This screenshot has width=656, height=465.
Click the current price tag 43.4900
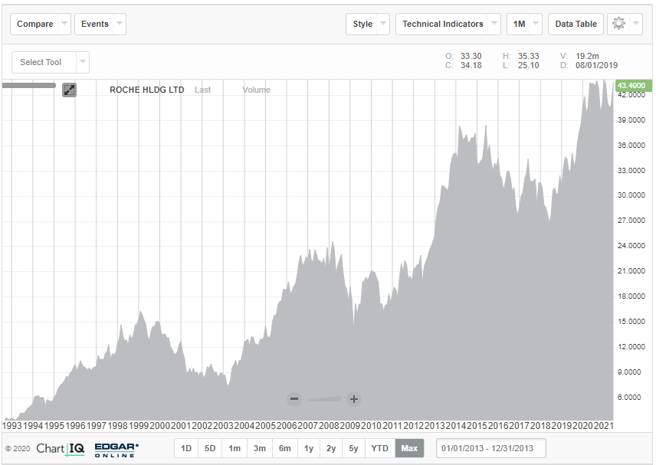pyautogui.click(x=634, y=86)
